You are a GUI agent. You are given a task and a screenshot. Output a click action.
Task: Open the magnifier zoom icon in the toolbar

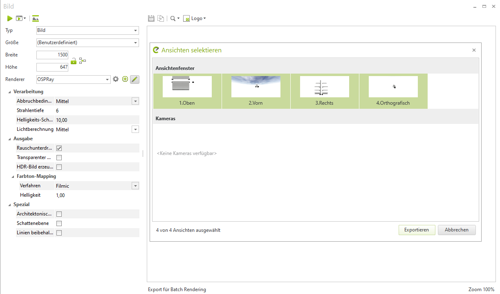coord(173,18)
